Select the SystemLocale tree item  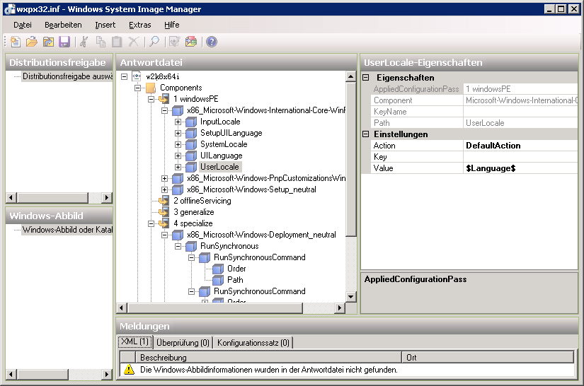tap(224, 144)
